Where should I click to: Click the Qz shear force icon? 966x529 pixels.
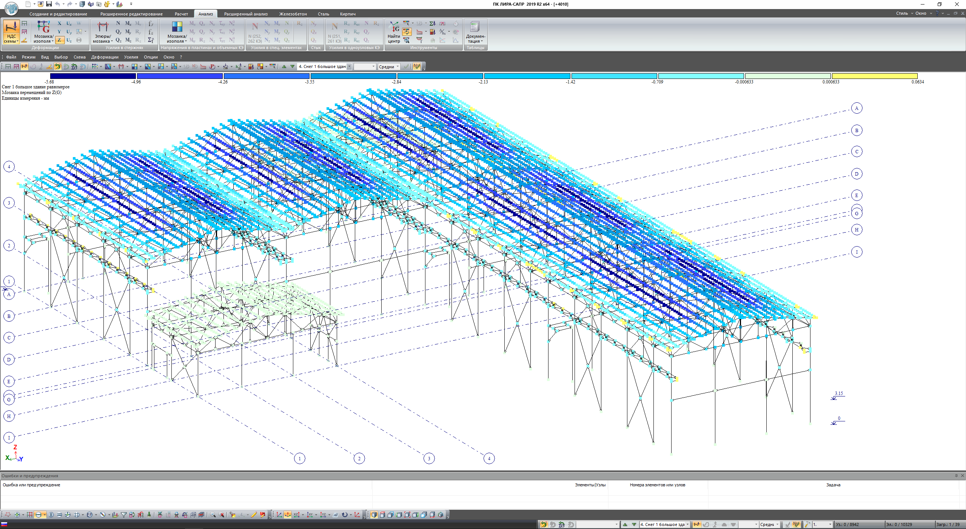[118, 40]
